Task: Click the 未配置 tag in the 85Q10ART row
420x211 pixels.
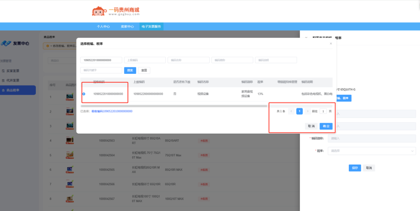Action: pos(203,141)
